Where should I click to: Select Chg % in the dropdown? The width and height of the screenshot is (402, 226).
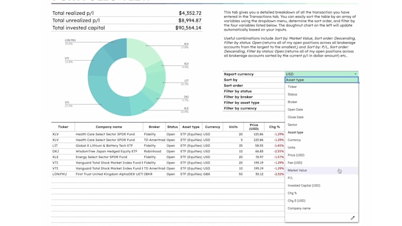pyautogui.click(x=322, y=193)
